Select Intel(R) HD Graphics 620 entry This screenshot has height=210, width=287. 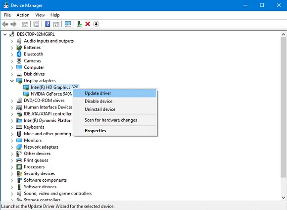(x=51, y=87)
